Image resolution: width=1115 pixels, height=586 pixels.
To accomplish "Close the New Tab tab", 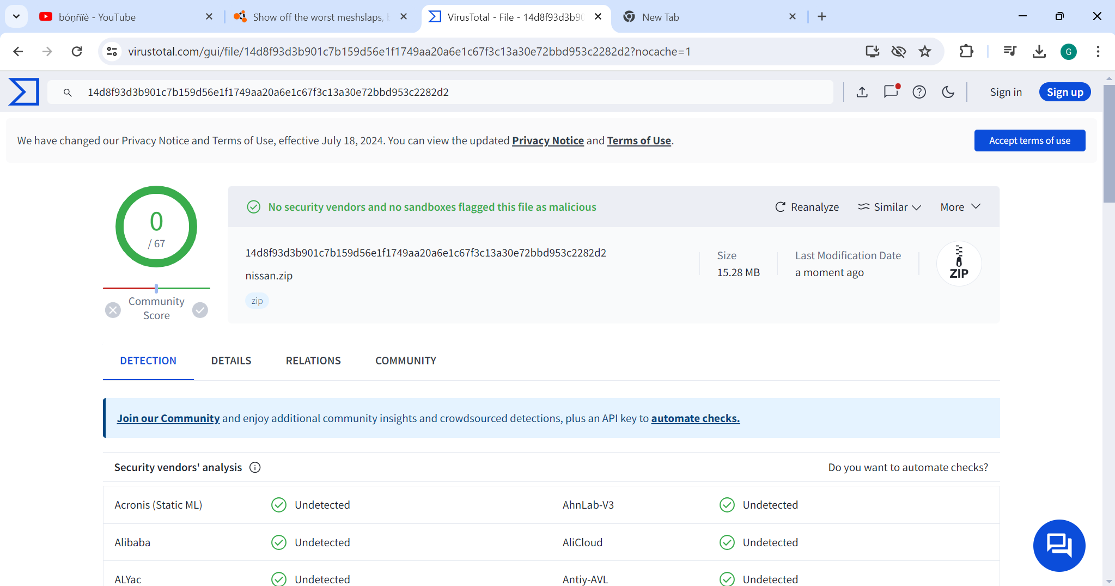I will (x=793, y=16).
